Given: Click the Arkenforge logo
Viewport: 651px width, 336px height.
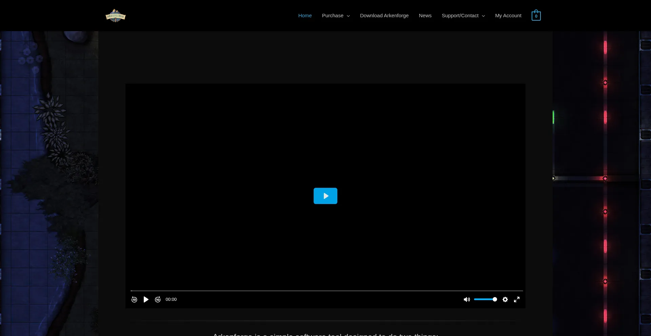Looking at the screenshot, I should (115, 16).
